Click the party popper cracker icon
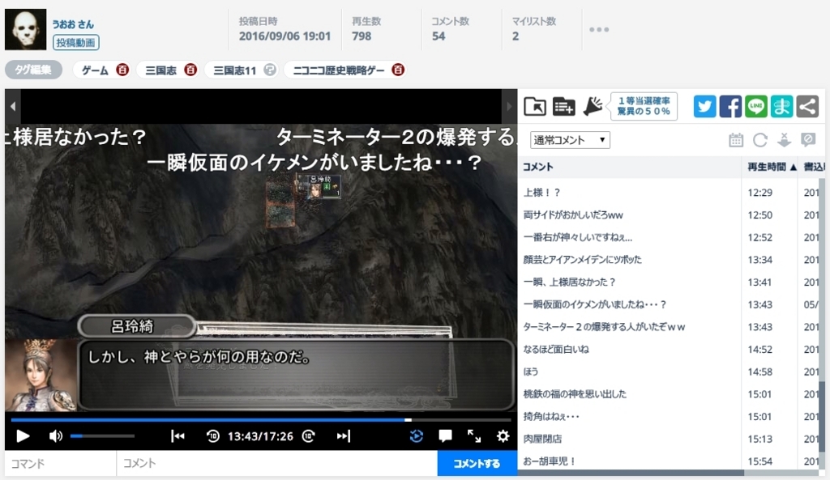This screenshot has width=830, height=480. tap(593, 106)
